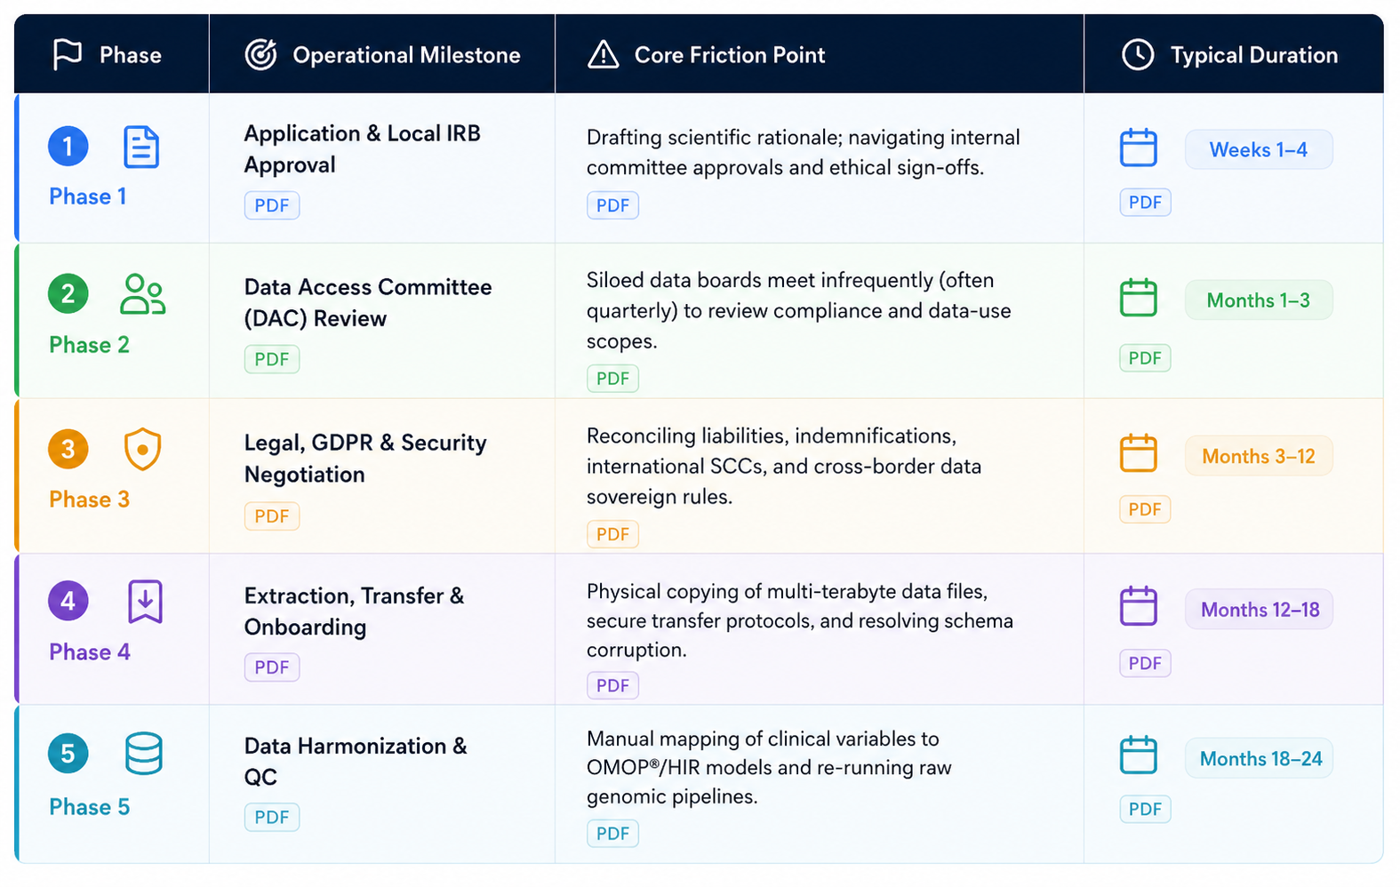Open the PDF under Extraction, Transfer & Onboarding
Screen dimensions: 1400x887
(272, 667)
